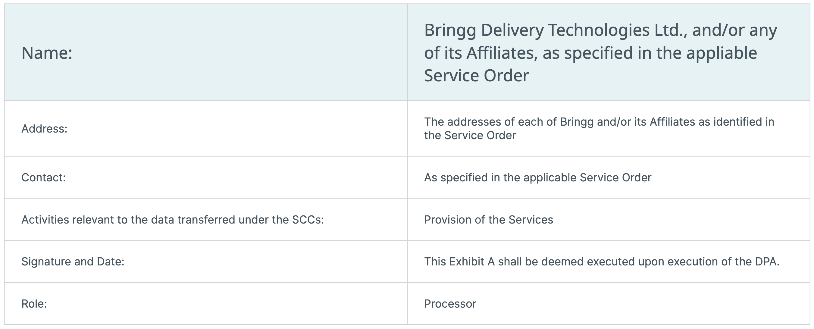Click the word 'DPA.' in signature row
814x329 pixels.
(766, 262)
